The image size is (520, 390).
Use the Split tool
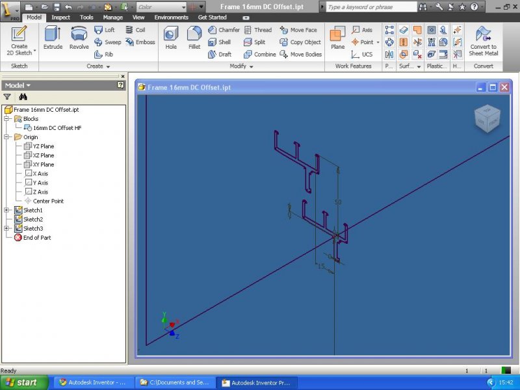(254, 42)
